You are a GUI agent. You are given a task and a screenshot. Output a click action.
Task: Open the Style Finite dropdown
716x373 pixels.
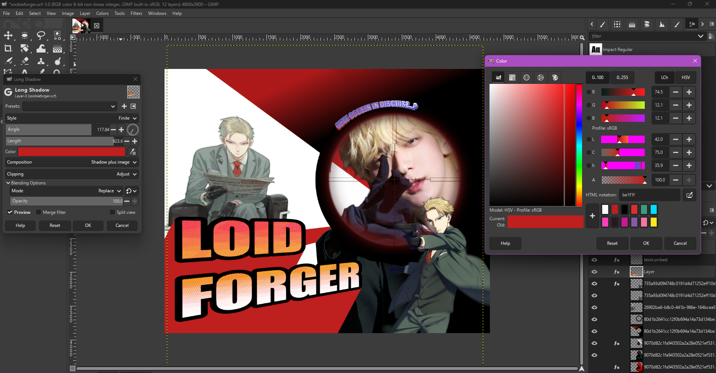72,118
